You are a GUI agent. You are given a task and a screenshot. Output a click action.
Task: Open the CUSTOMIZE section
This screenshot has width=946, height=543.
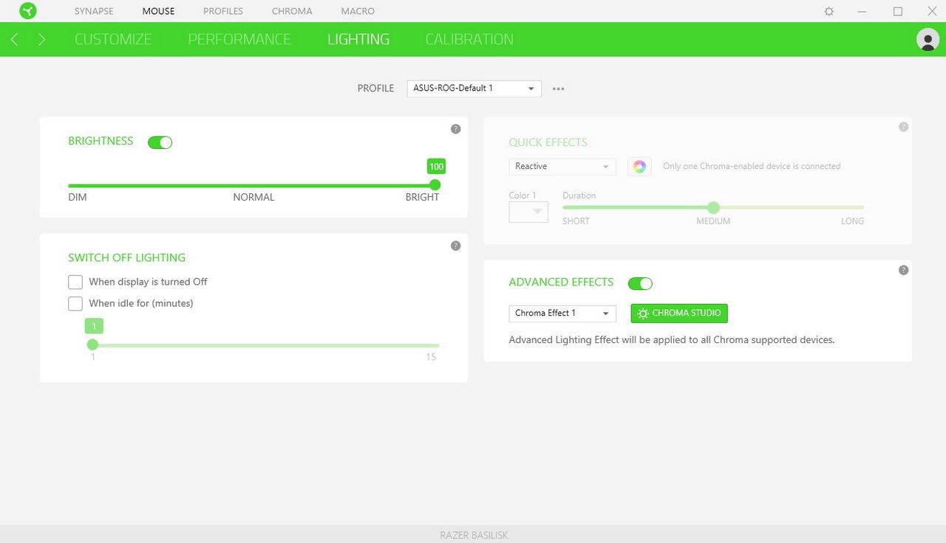pos(113,39)
